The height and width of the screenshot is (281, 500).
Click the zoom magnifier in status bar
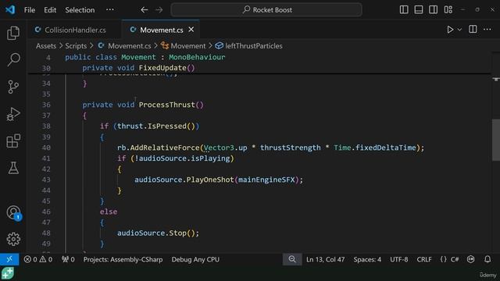(292, 259)
